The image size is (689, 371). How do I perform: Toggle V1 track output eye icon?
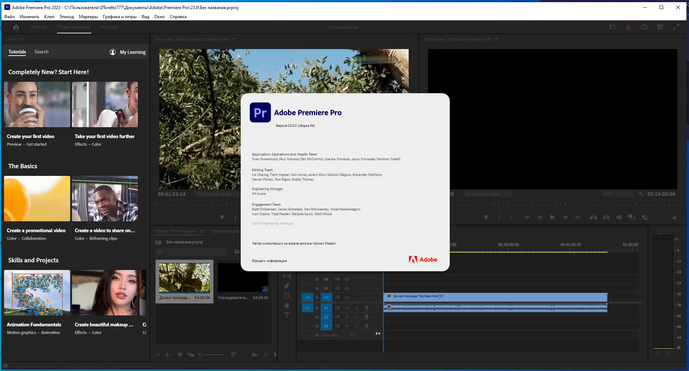[347, 297]
